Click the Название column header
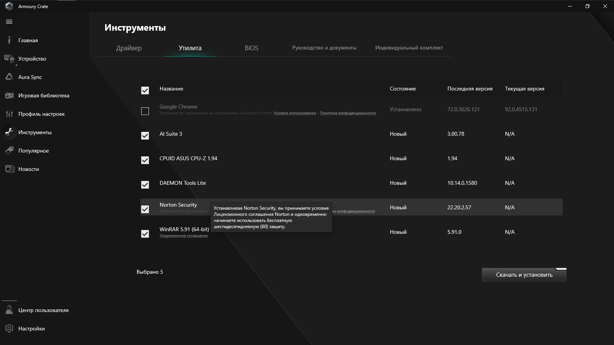The image size is (614, 345). point(171,89)
